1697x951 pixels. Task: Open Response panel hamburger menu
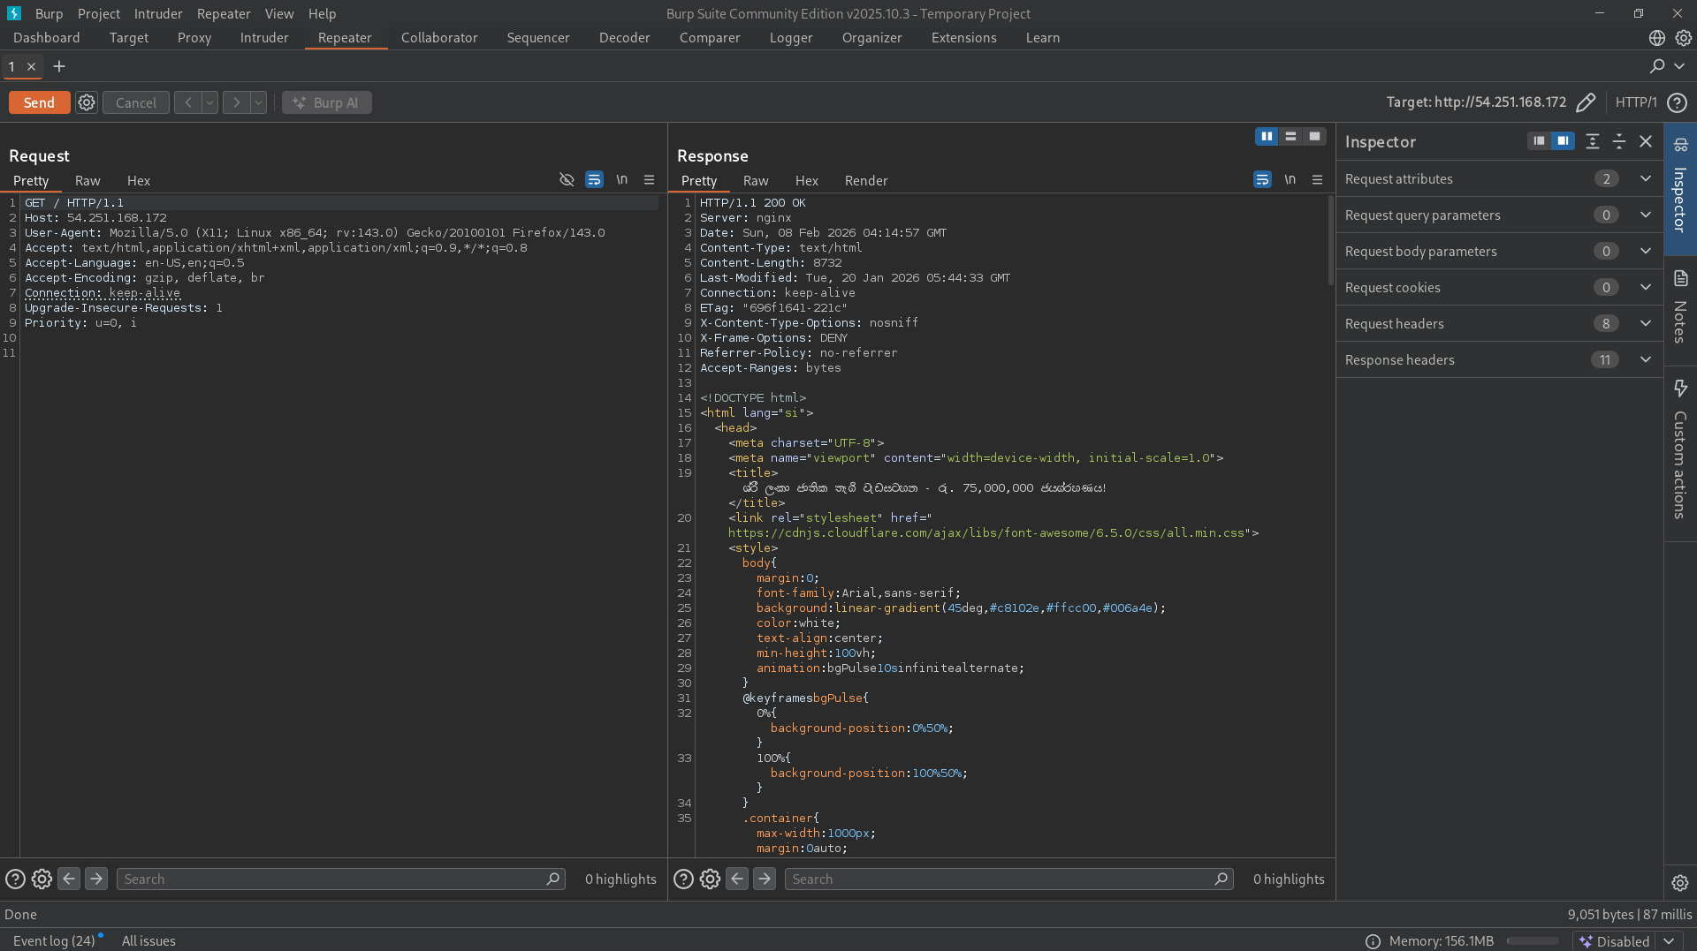1317,179
